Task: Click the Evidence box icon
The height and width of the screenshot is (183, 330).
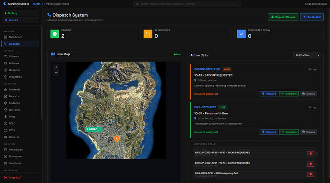Action: [x=5, y=103]
